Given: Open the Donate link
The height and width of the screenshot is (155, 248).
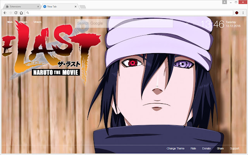Looking at the screenshot, I should pyautogui.click(x=207, y=148).
